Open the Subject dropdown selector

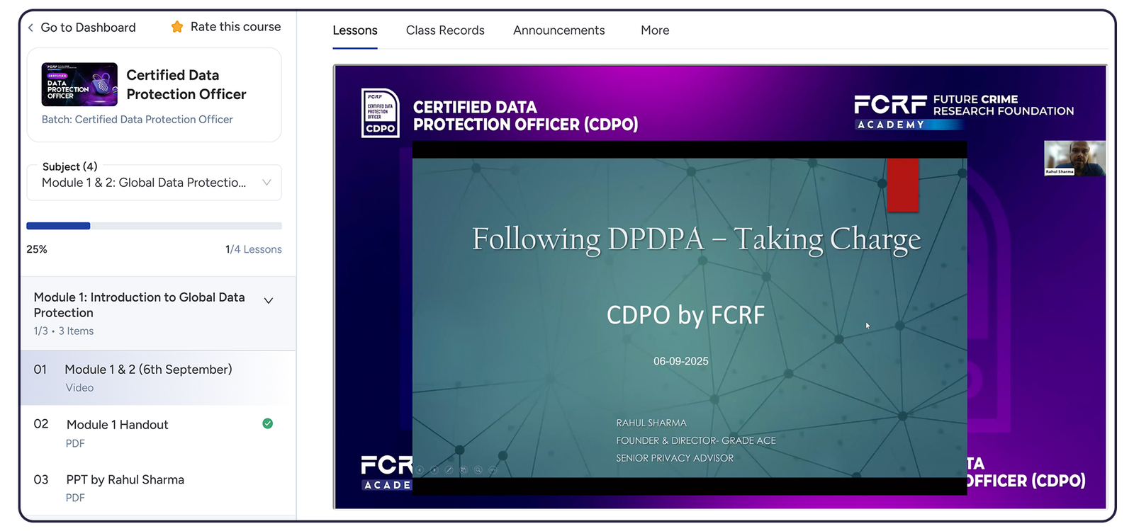(x=155, y=183)
